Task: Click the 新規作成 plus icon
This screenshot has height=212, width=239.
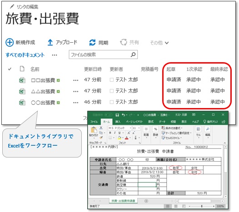Action: click(10, 42)
